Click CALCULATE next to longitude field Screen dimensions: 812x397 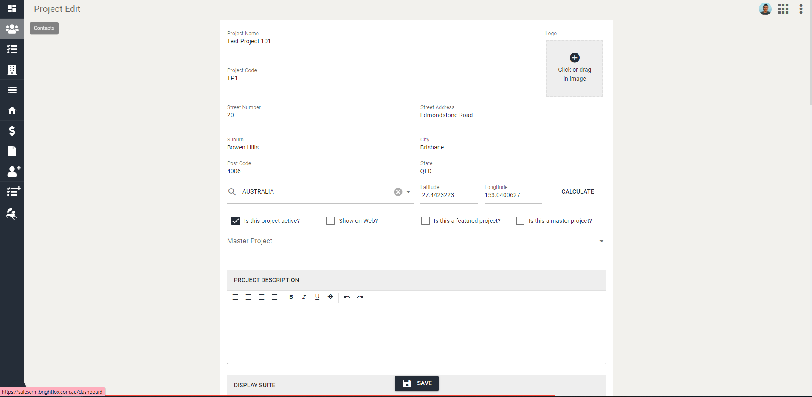578,191
